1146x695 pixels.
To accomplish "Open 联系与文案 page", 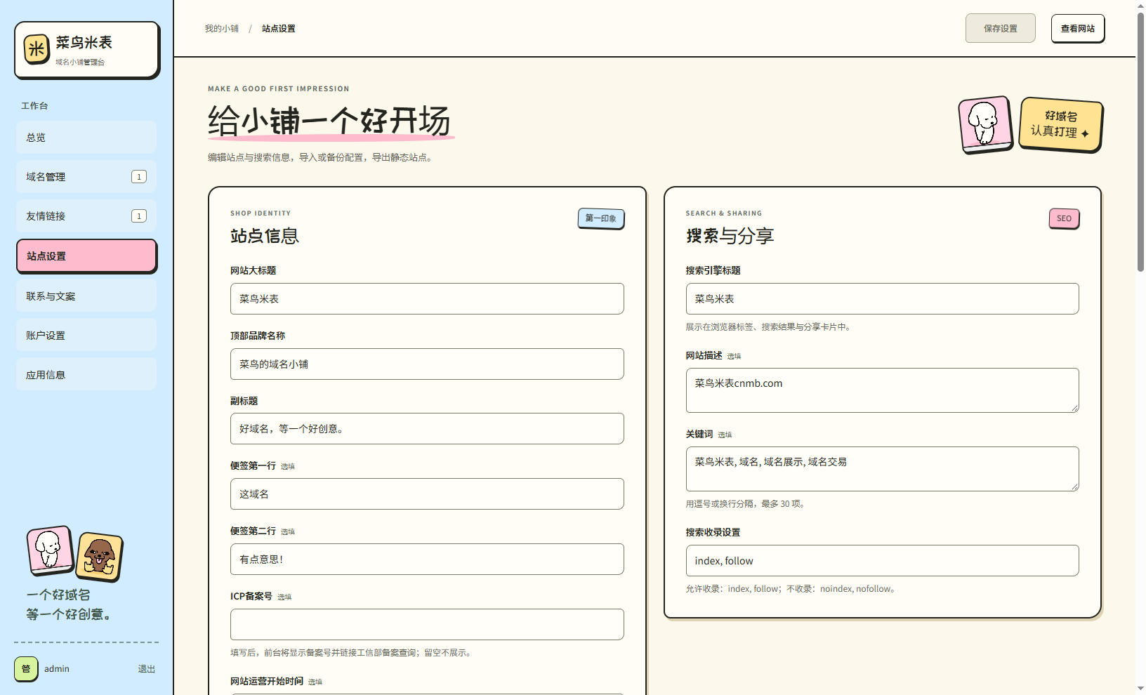I will point(86,296).
